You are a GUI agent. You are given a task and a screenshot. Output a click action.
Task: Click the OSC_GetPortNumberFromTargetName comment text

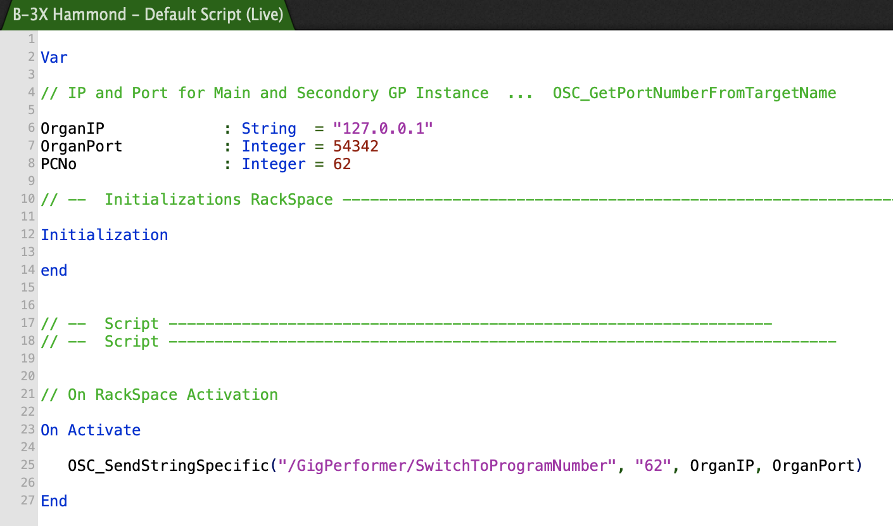(x=694, y=93)
